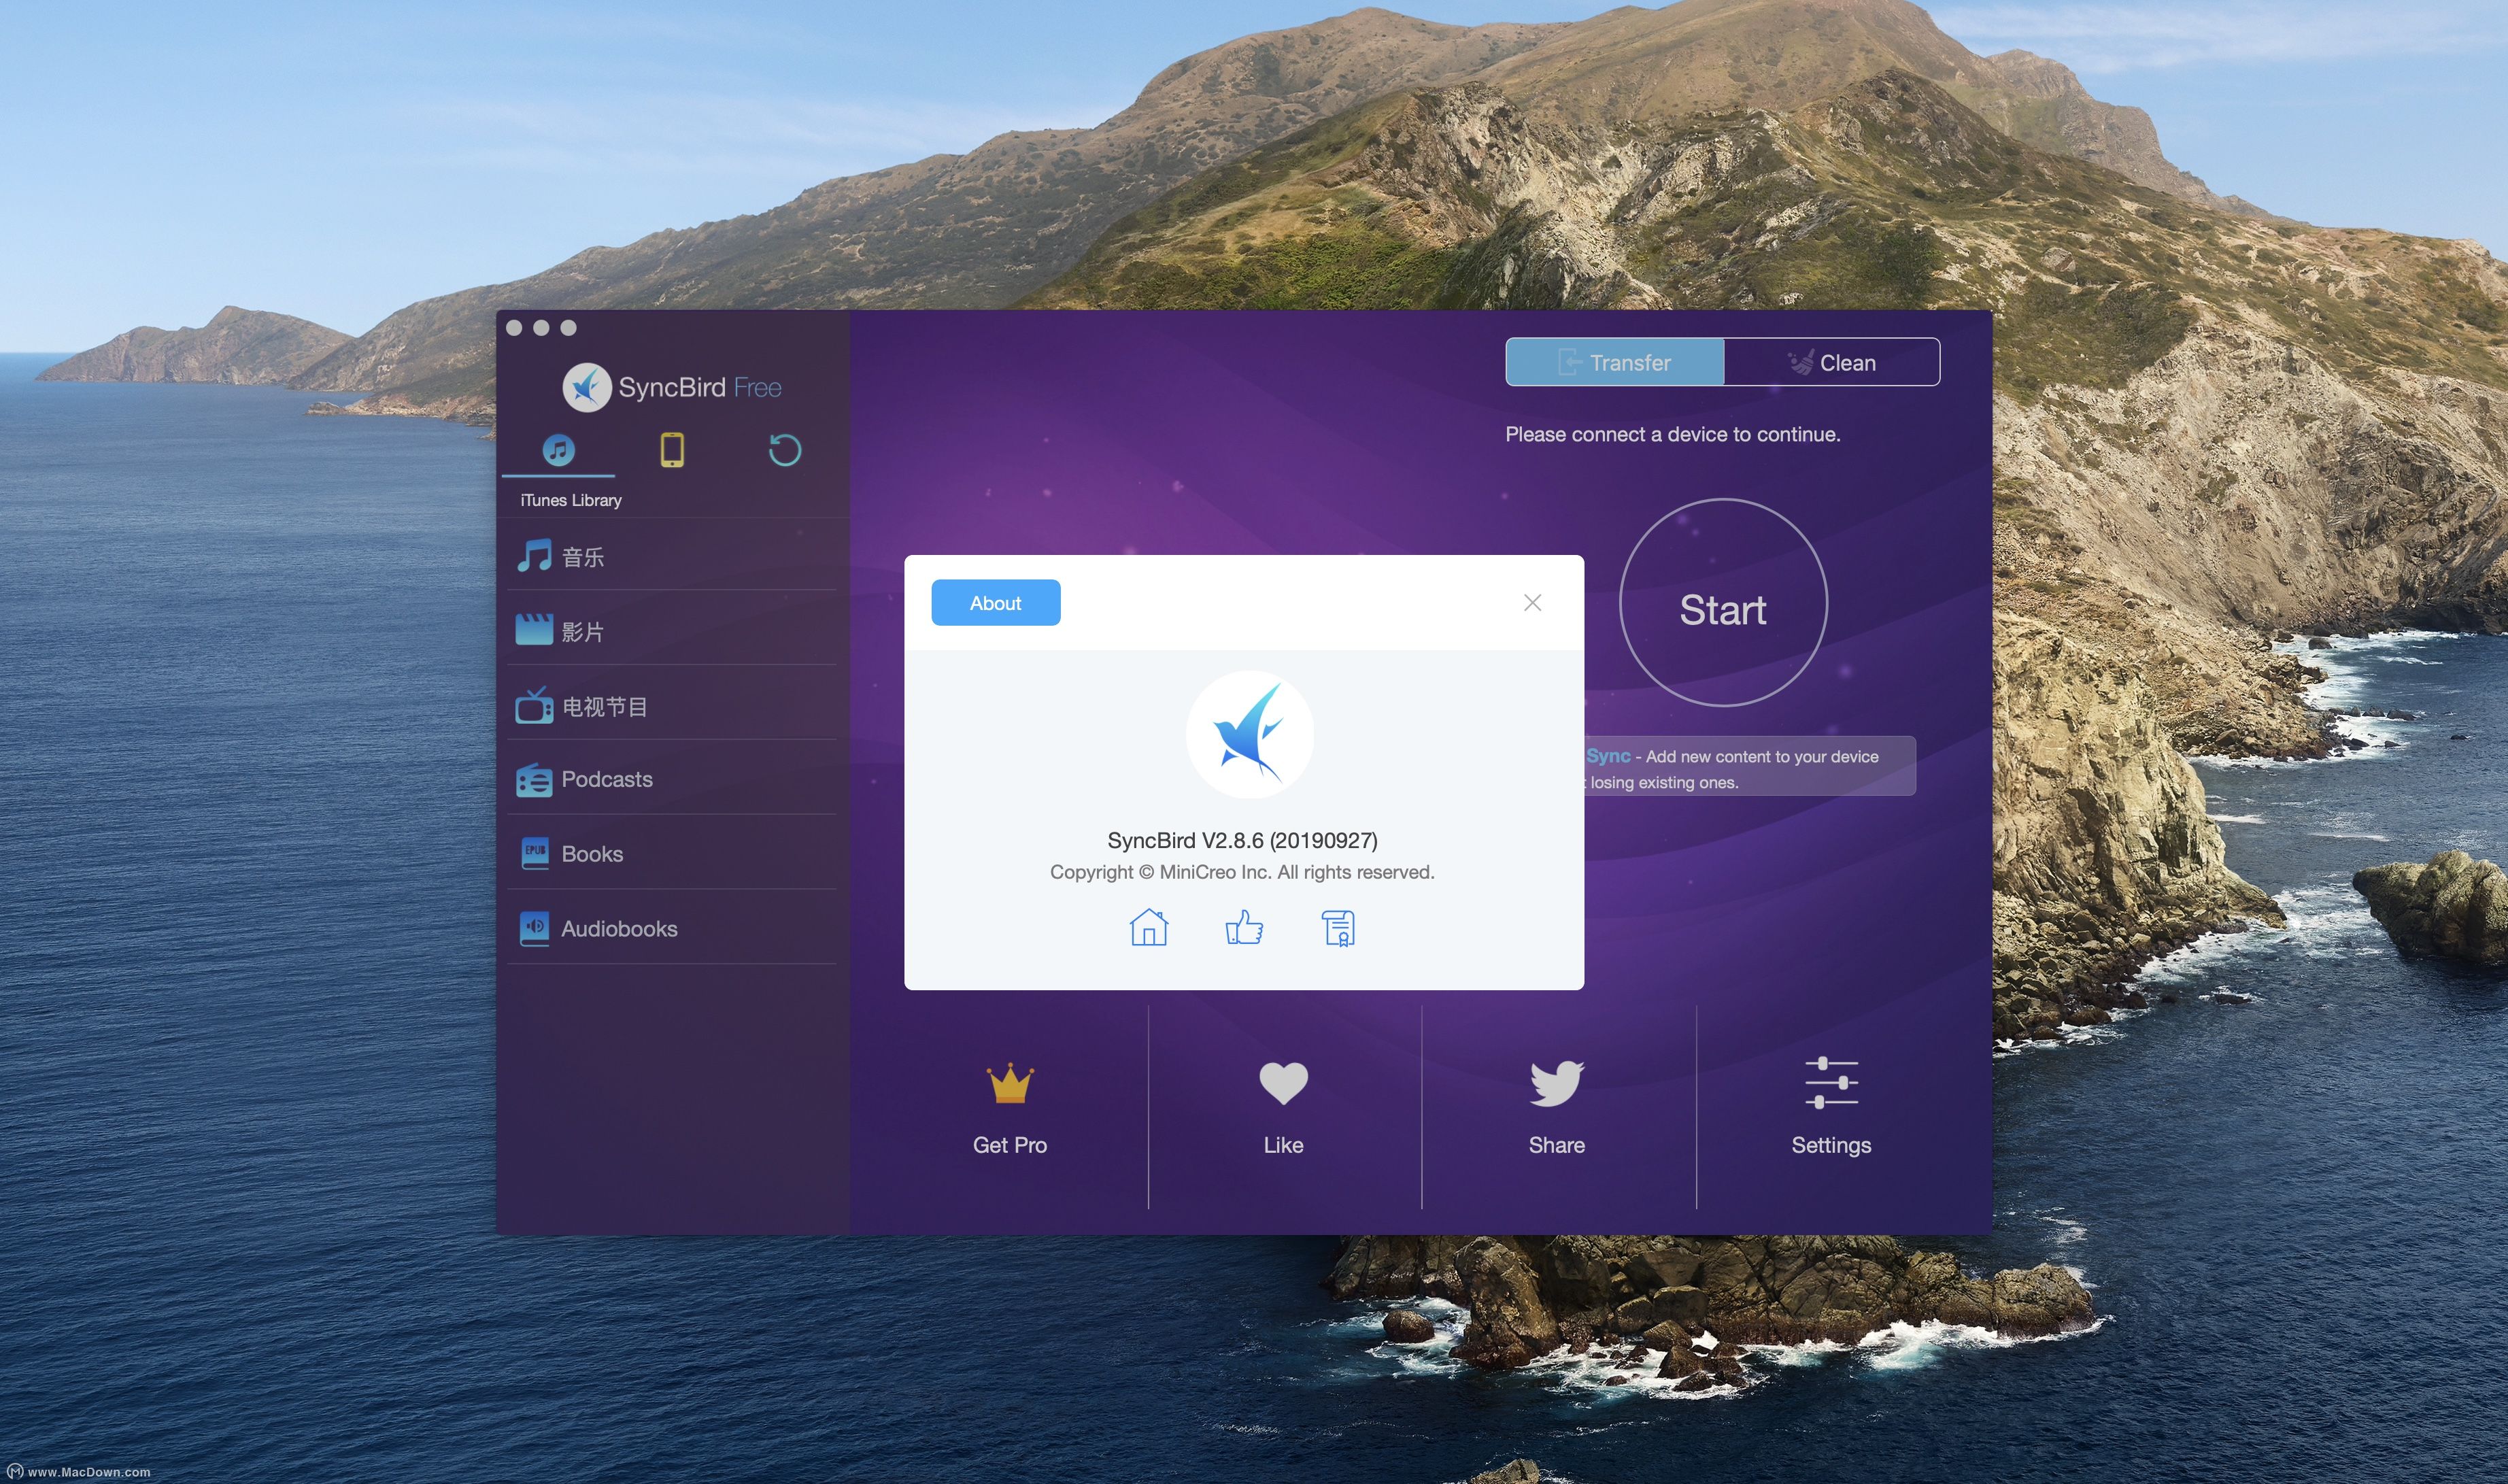The image size is (2508, 1484).
Task: Click the Like label
Action: click(x=1283, y=1145)
